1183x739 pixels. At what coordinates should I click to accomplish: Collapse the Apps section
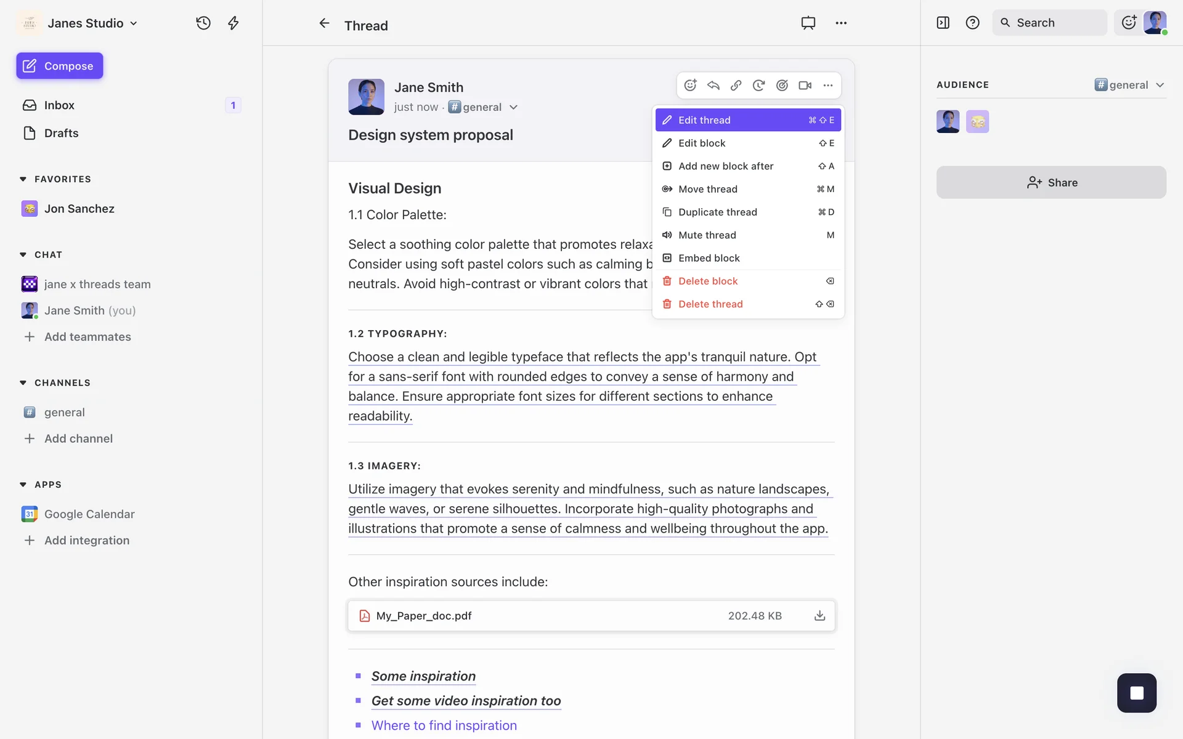[x=23, y=485]
